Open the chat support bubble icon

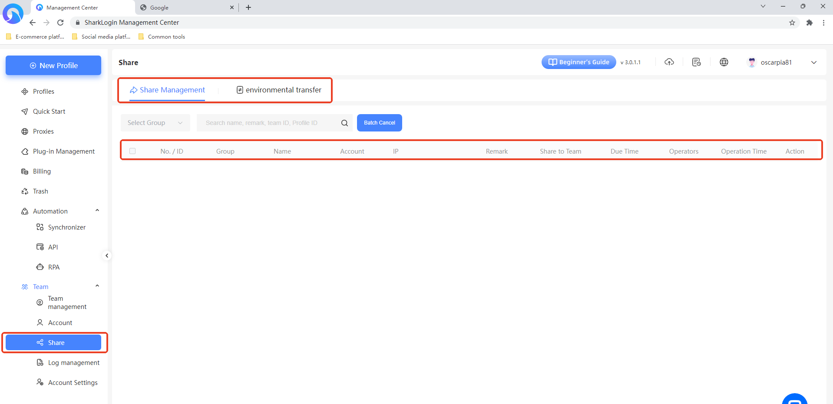click(x=794, y=400)
